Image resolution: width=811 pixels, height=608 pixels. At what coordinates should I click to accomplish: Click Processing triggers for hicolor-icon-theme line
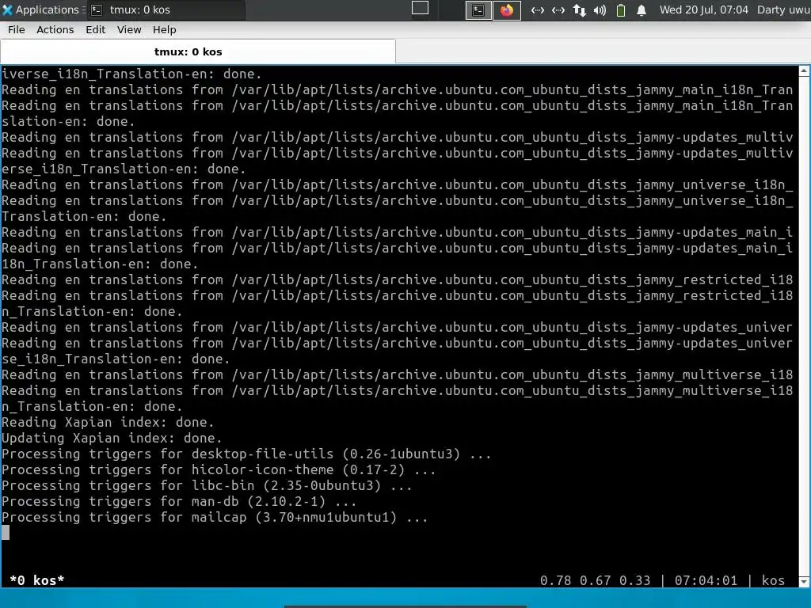pyautogui.click(x=219, y=470)
